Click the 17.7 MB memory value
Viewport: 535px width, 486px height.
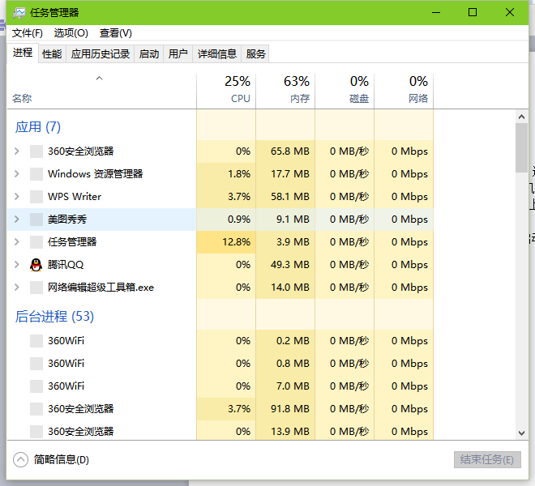pos(290,174)
